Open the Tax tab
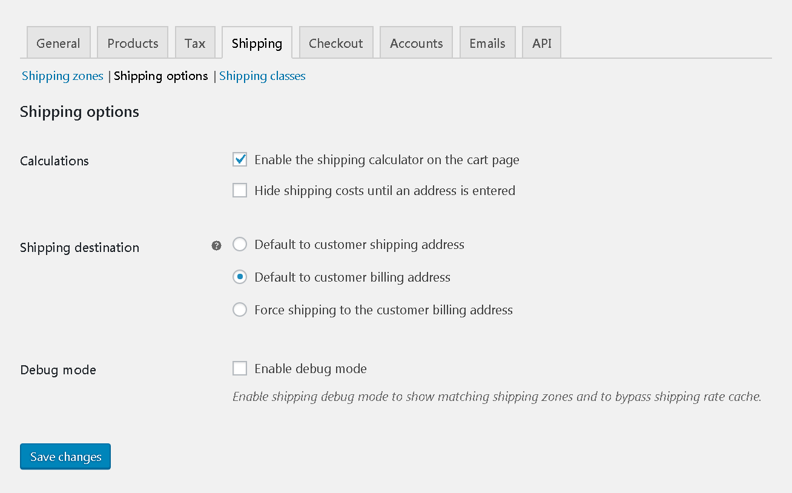This screenshot has width=792, height=493. click(x=195, y=43)
